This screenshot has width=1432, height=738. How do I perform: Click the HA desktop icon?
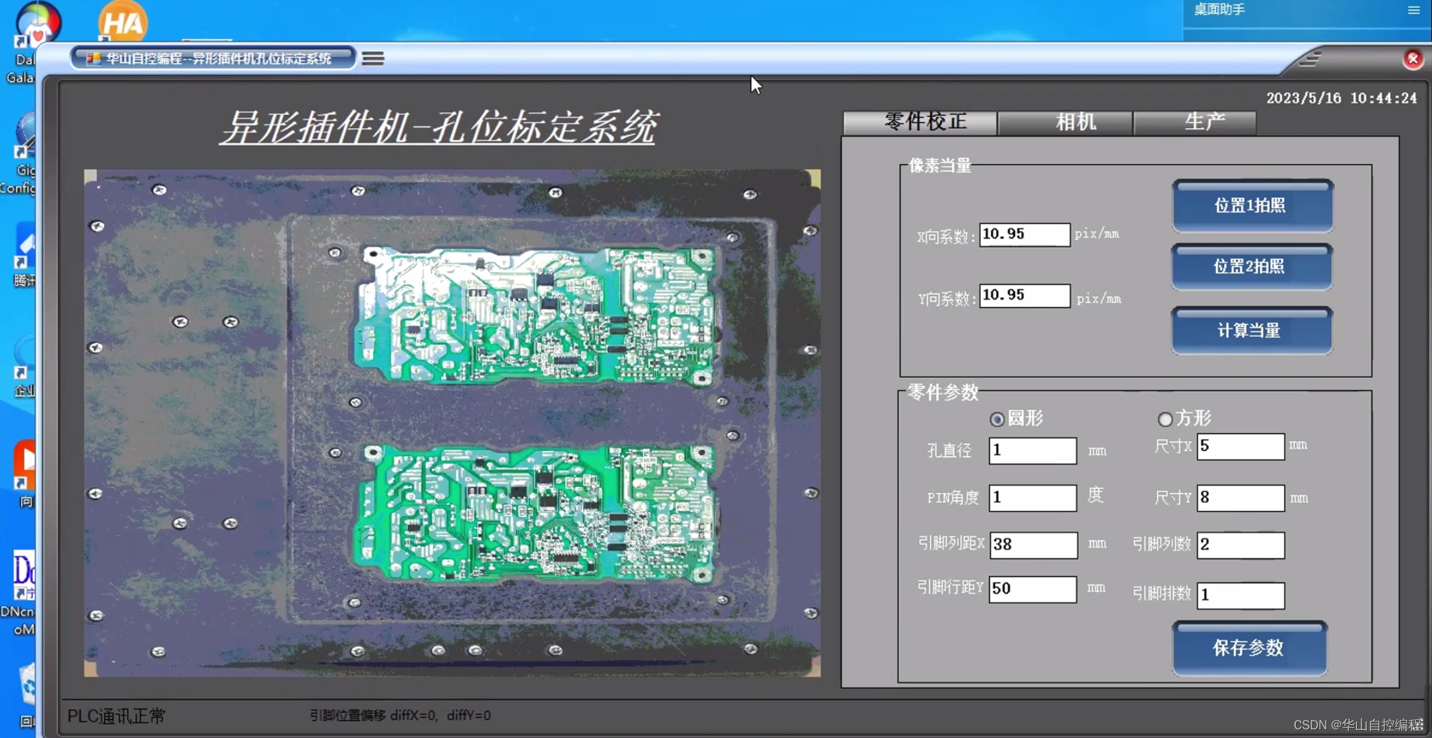point(123,23)
